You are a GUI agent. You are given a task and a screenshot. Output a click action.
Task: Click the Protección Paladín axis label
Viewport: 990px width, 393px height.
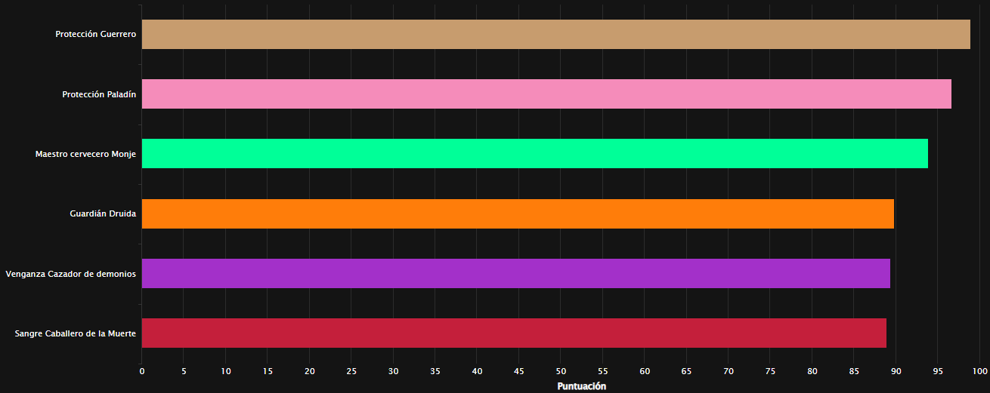tap(99, 94)
